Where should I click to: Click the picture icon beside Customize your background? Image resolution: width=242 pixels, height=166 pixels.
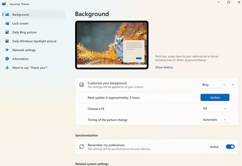[82, 85]
